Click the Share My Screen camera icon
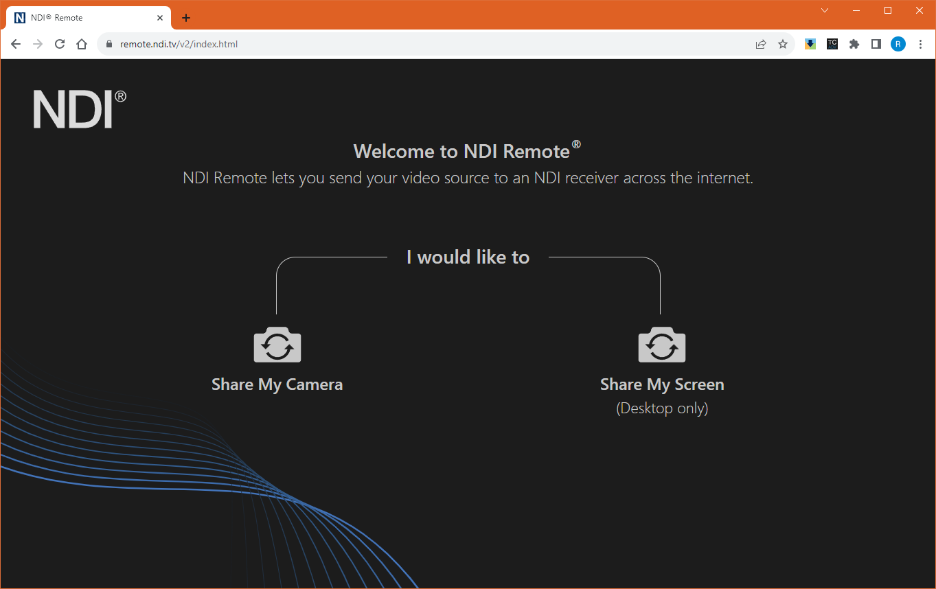Screen dimensions: 936x589 tap(661, 345)
